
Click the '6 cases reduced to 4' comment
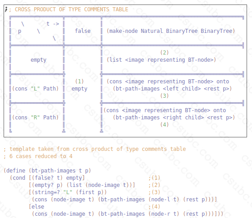(x=38, y=156)
